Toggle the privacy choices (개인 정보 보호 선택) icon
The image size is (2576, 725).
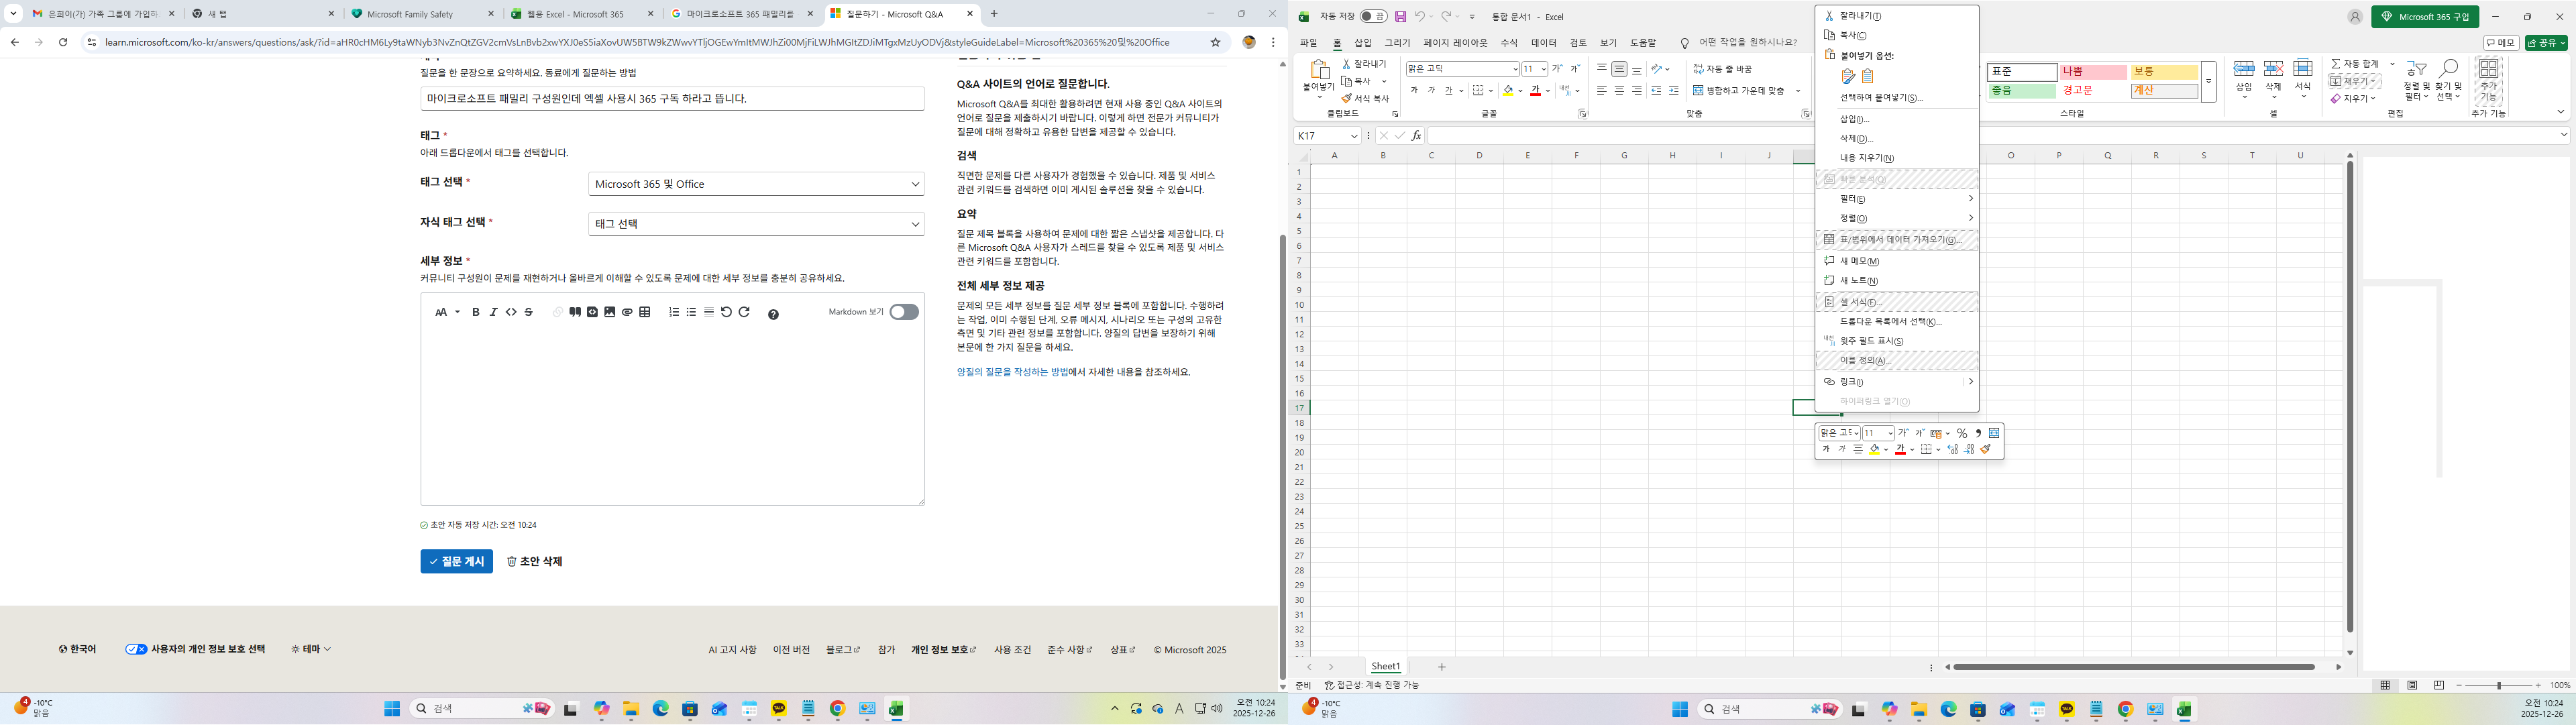click(136, 649)
